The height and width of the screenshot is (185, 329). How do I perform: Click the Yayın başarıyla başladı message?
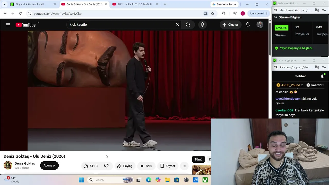tap(296, 48)
